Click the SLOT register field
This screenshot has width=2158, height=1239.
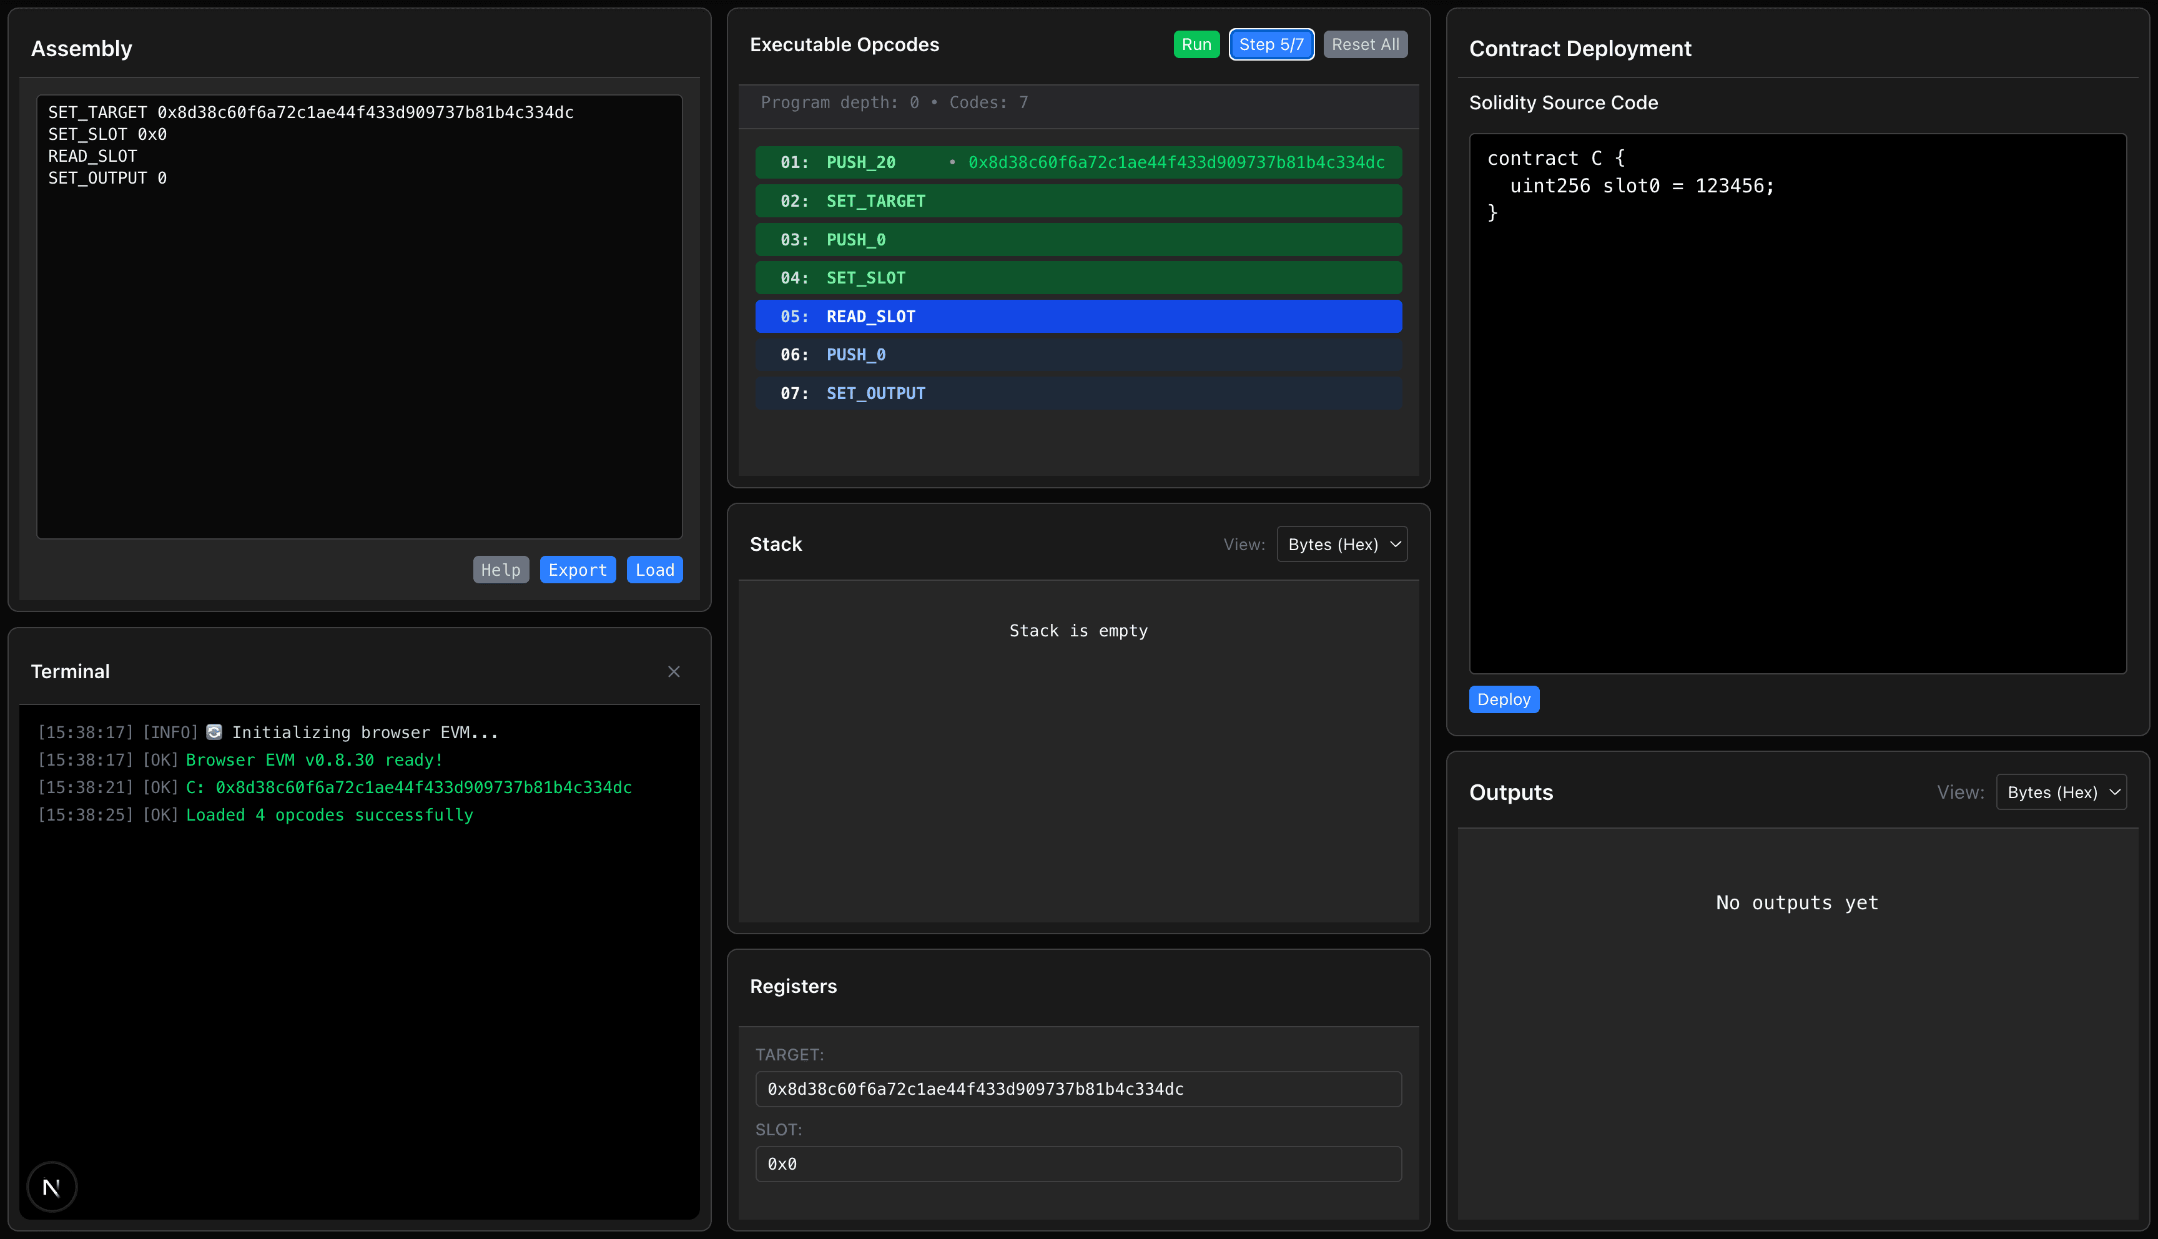click(x=1078, y=1164)
